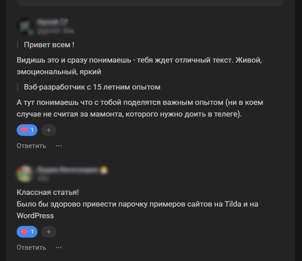Toggle heart reaction on the "Привет всем" comment
Viewport: 302px width, 261px height.
[28, 130]
